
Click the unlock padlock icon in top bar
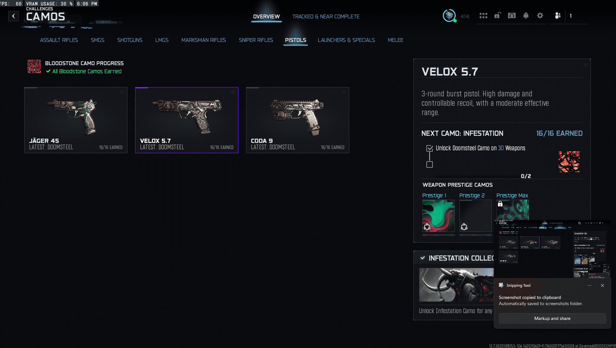pyautogui.click(x=497, y=15)
